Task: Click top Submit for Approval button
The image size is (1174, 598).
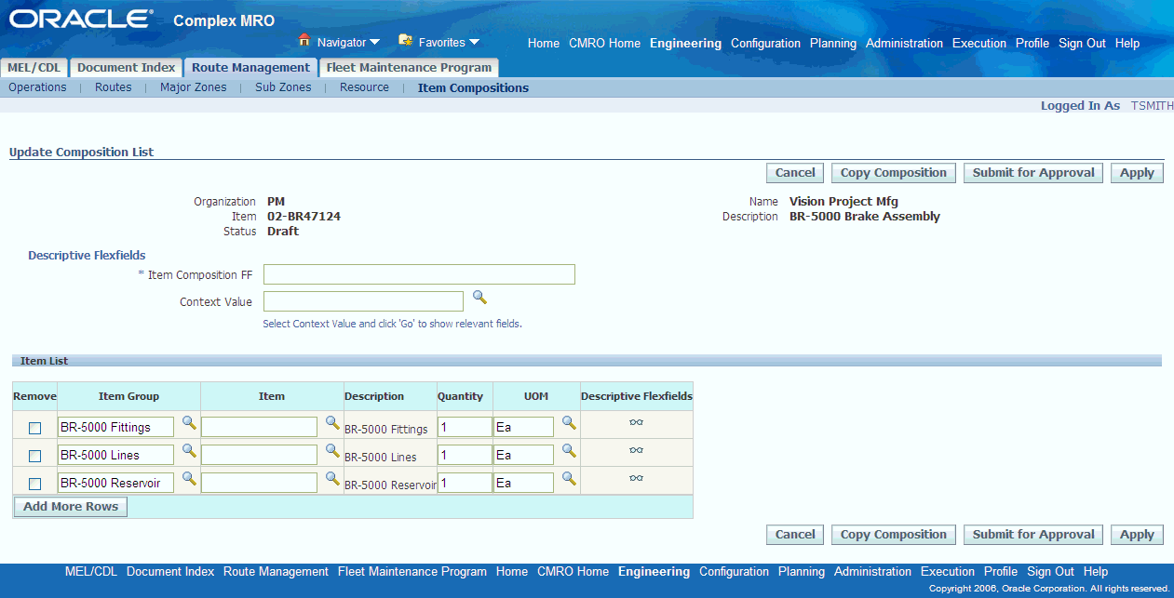Action: [x=1033, y=173]
